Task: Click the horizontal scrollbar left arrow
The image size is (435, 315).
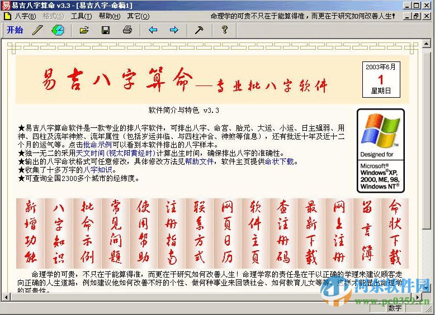Action: [x=6, y=297]
